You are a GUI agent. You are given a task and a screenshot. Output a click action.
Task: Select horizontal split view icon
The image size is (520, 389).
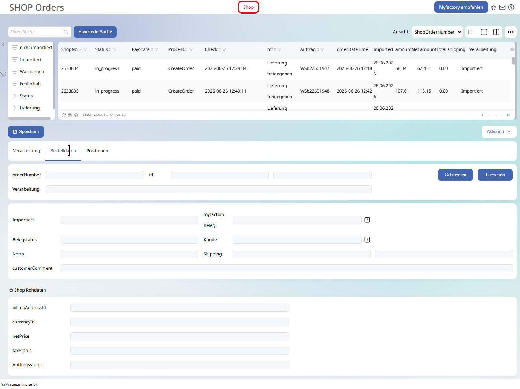(484, 32)
